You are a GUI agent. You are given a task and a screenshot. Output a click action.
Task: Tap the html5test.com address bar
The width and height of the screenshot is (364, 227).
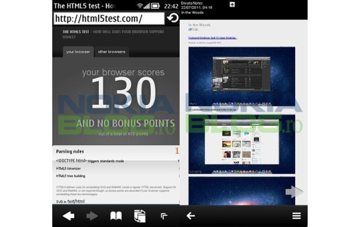(x=107, y=18)
